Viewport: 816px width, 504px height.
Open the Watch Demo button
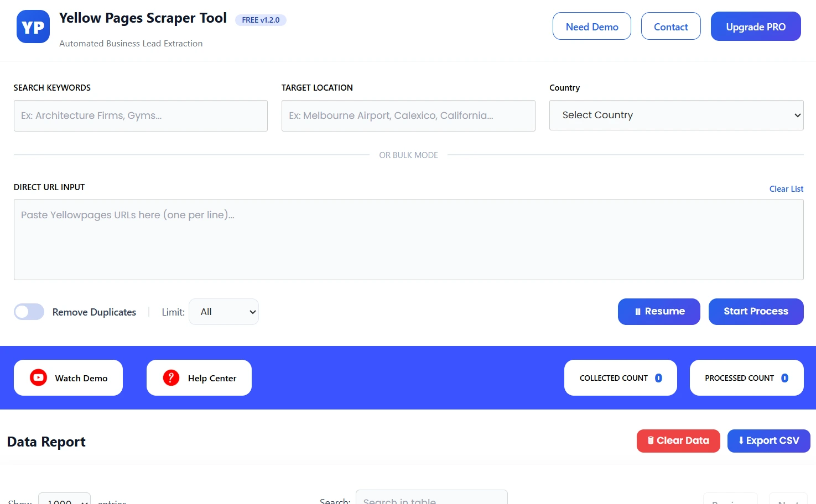pos(68,378)
